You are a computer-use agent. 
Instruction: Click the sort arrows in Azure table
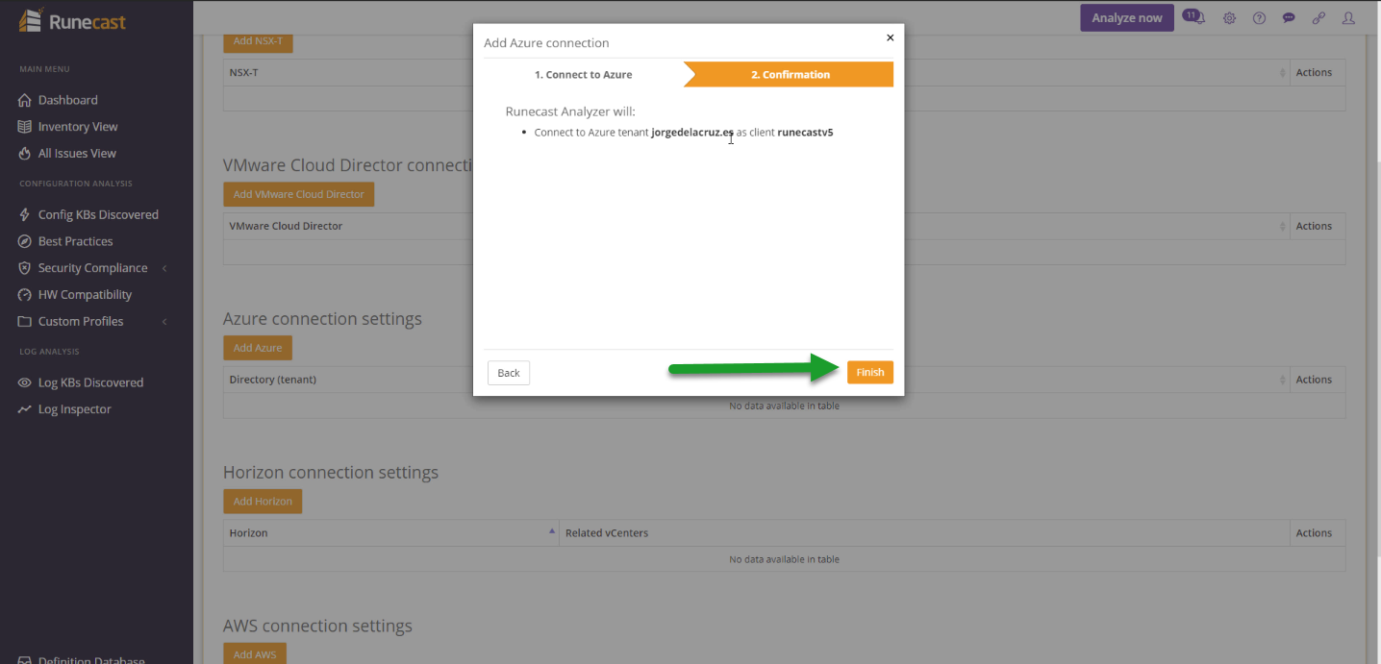[x=1283, y=380]
